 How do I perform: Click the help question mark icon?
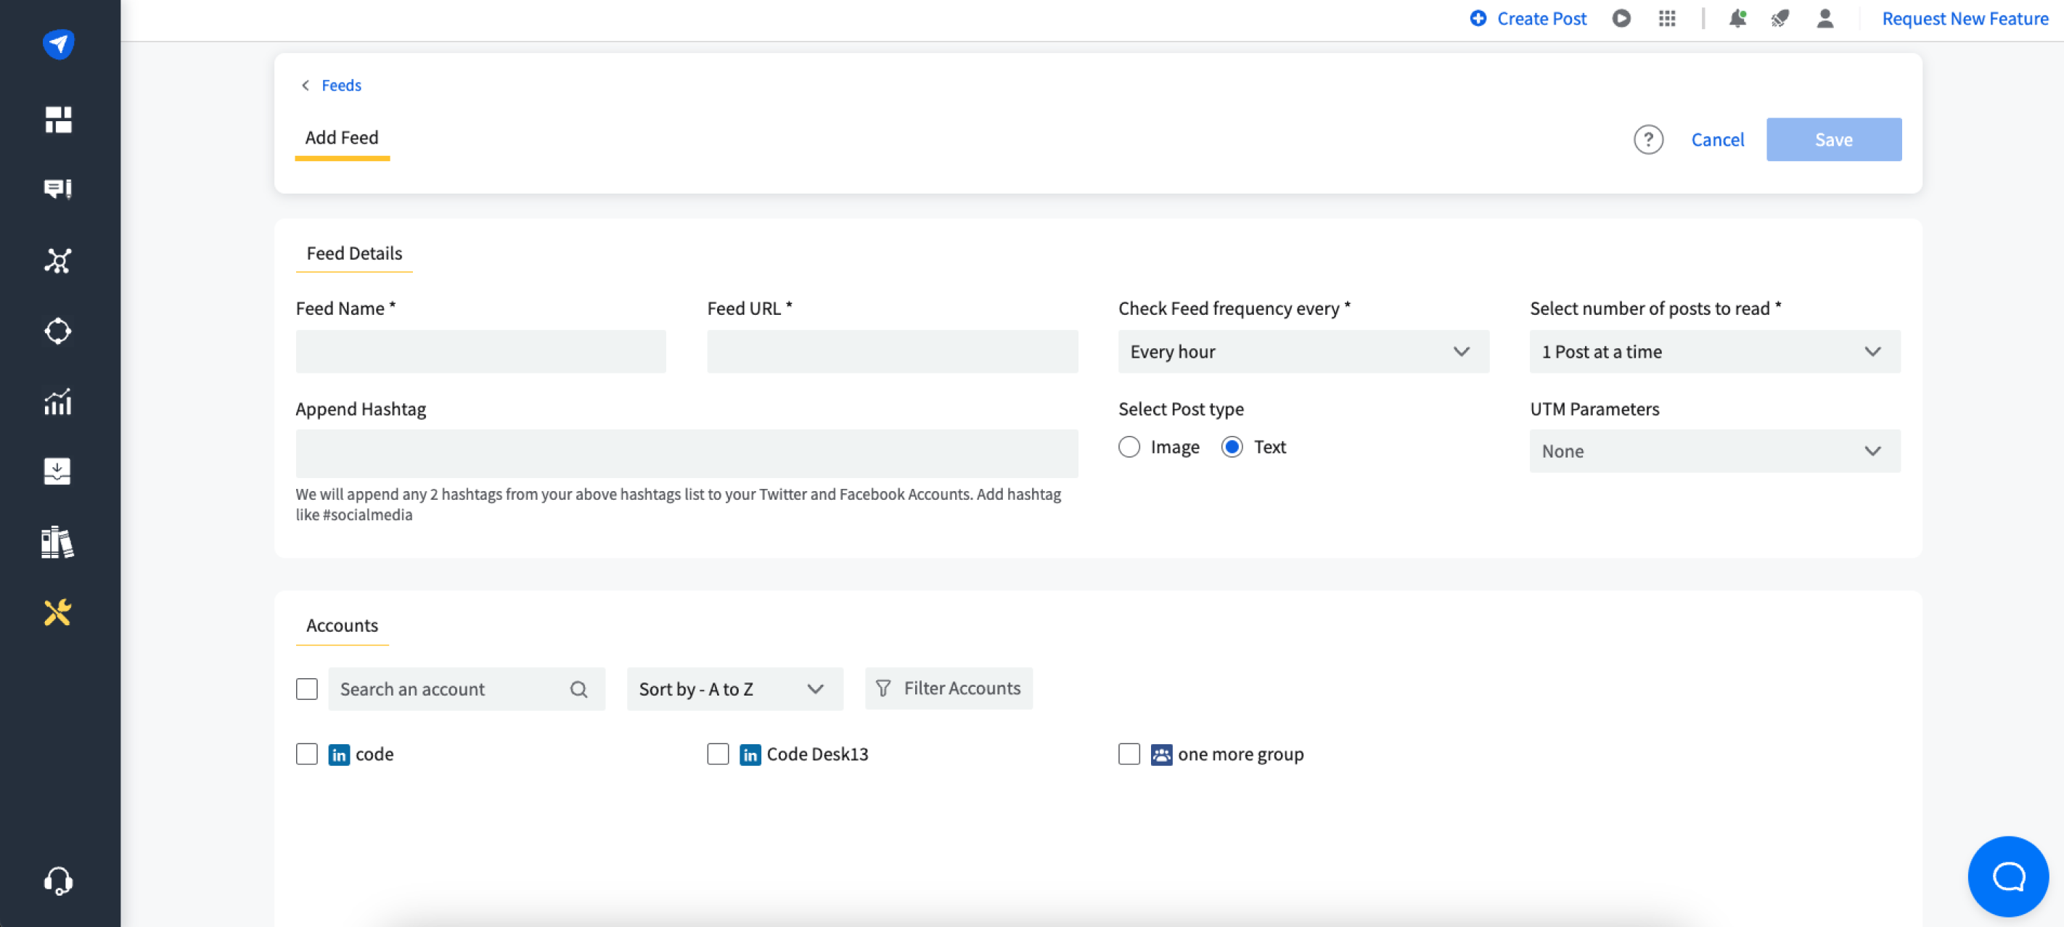[1647, 139]
